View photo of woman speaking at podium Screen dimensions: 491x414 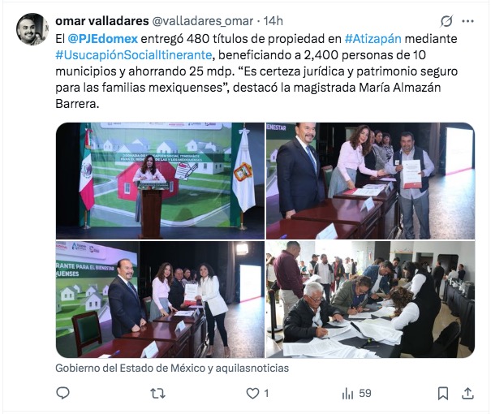pos(160,181)
